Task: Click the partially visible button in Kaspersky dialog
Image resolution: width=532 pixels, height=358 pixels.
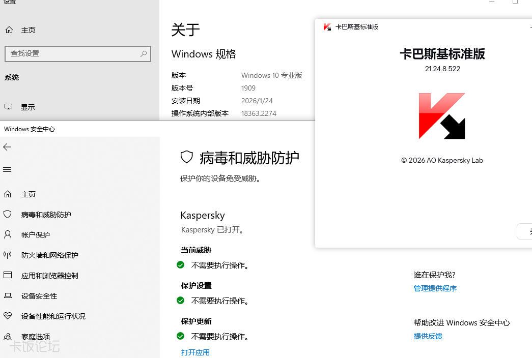Action: point(525,231)
